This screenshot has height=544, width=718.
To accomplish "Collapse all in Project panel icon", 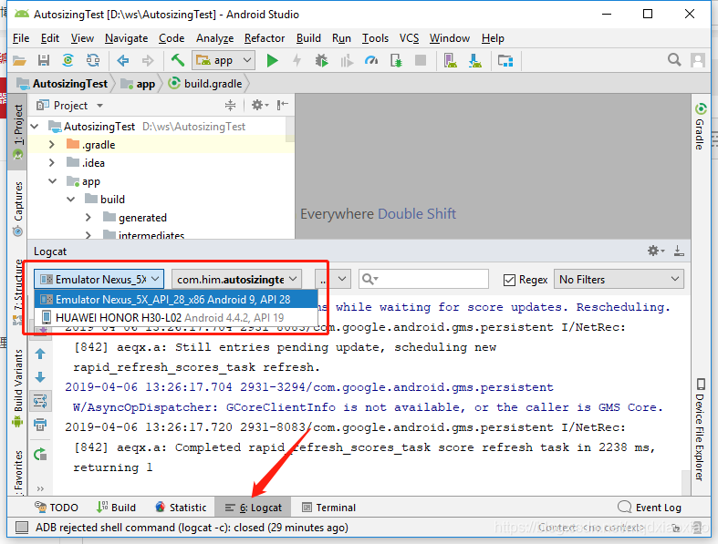I will 230,105.
